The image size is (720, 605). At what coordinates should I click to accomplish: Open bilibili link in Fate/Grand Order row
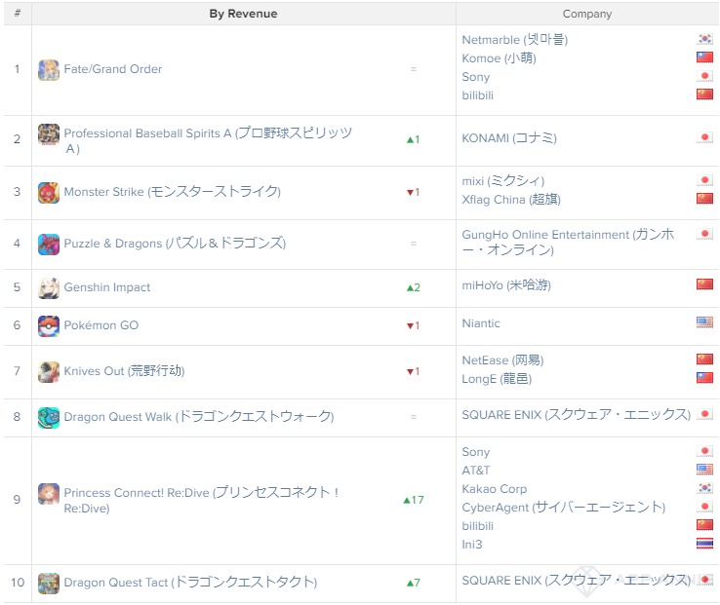pos(477,95)
